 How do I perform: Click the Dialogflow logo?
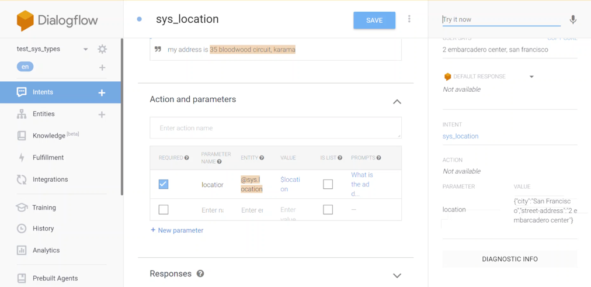pyautogui.click(x=57, y=20)
